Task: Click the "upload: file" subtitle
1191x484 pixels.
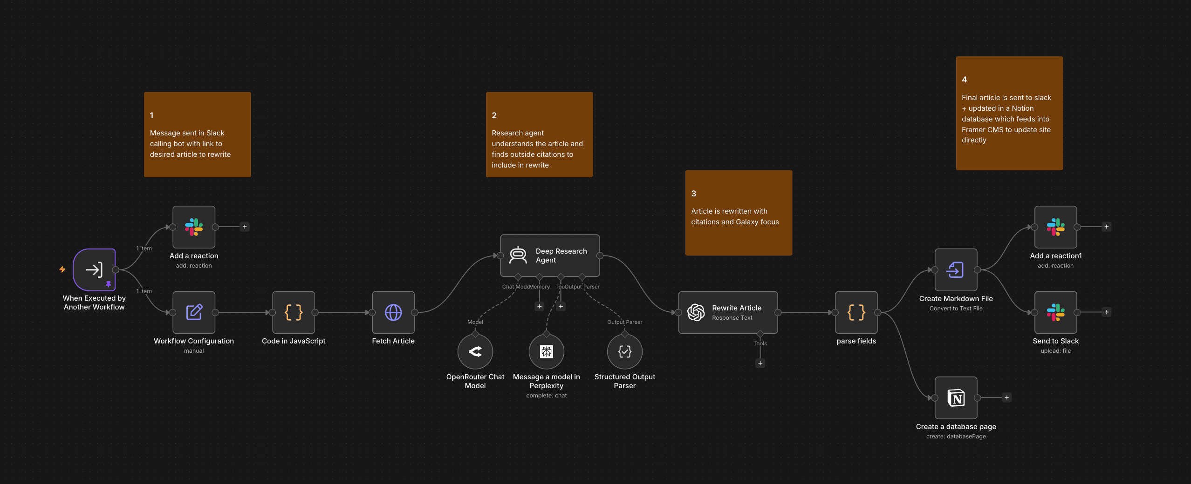Action: tap(1056, 351)
